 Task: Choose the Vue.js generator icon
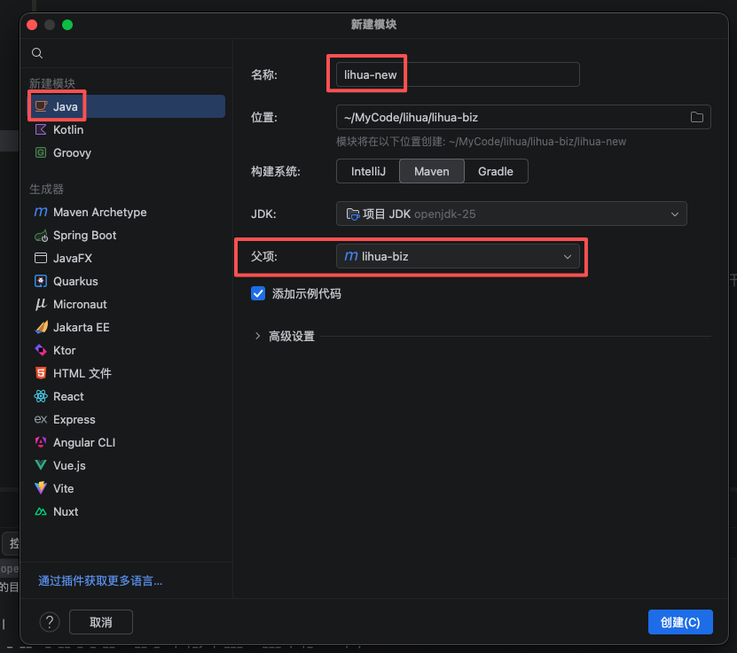click(x=40, y=466)
